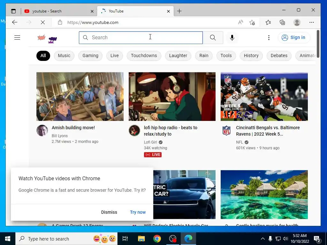This screenshot has height=245, width=327.
Task: Select the Rain filter chip
Action: pyautogui.click(x=204, y=56)
